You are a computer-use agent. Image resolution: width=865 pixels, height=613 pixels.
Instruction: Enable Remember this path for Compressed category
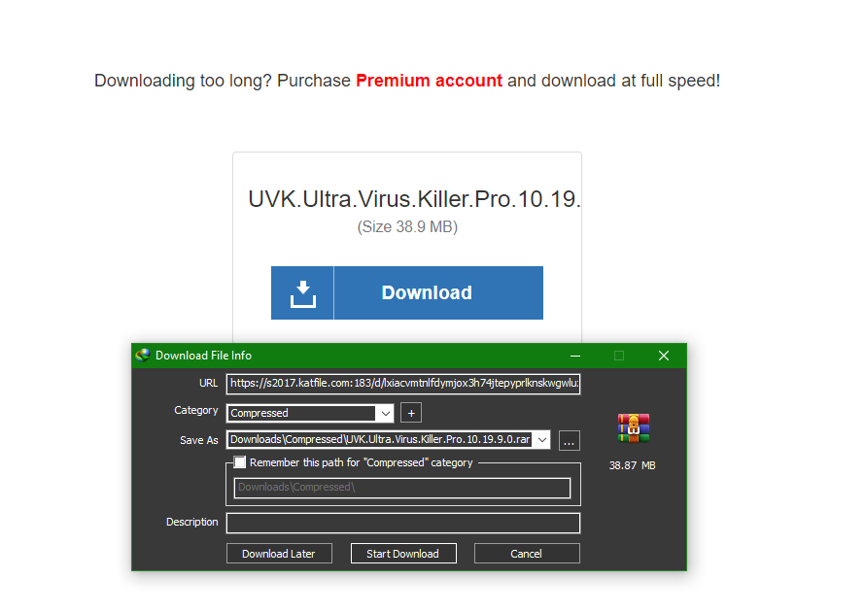pos(240,462)
